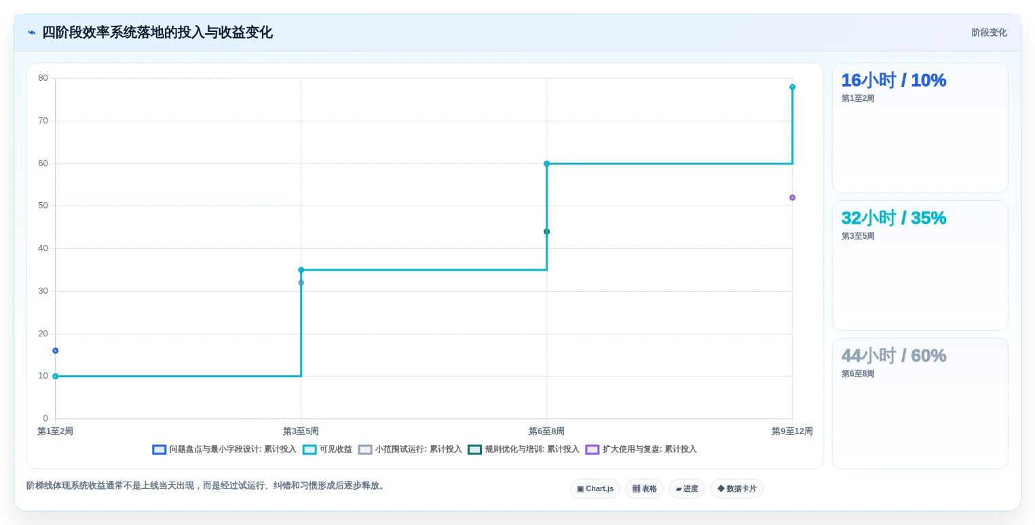This screenshot has width=1035, height=525.
Task: Click the 第6至8周 x-axis label
Action: [x=547, y=431]
